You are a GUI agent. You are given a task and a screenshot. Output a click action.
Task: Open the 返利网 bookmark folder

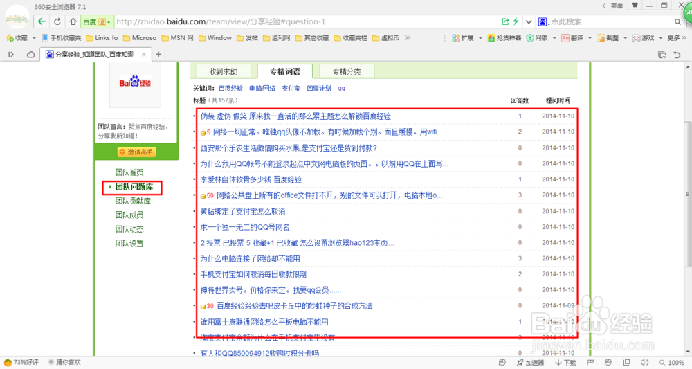click(x=276, y=38)
